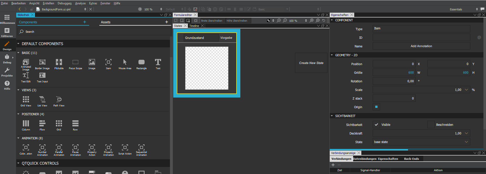Switch to Editieren mode in sidebar
The height and width of the screenshot is (174, 486).
7,32
